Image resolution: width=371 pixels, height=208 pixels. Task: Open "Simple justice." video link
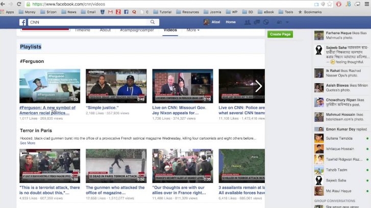pyautogui.click(x=102, y=108)
